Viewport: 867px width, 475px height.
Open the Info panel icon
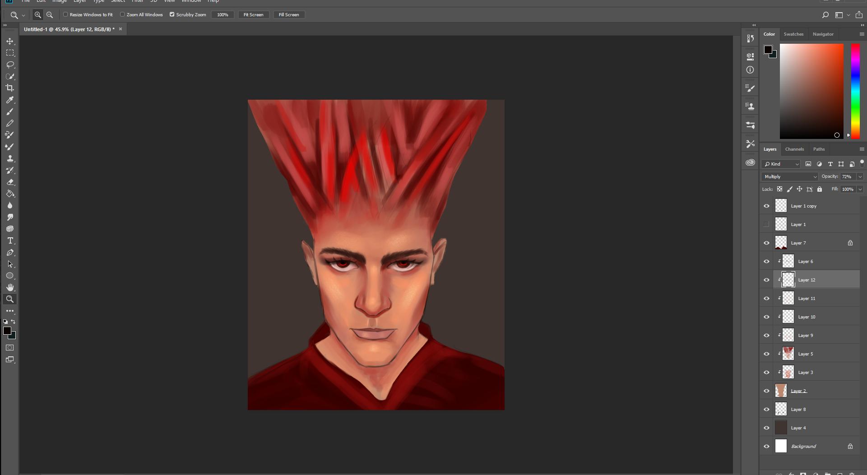click(x=750, y=70)
